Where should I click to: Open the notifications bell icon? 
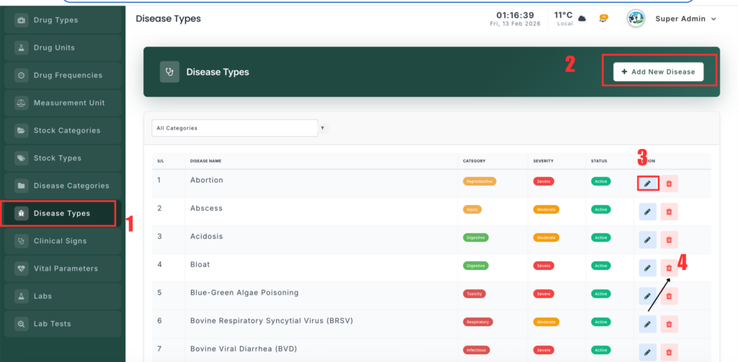[603, 19]
